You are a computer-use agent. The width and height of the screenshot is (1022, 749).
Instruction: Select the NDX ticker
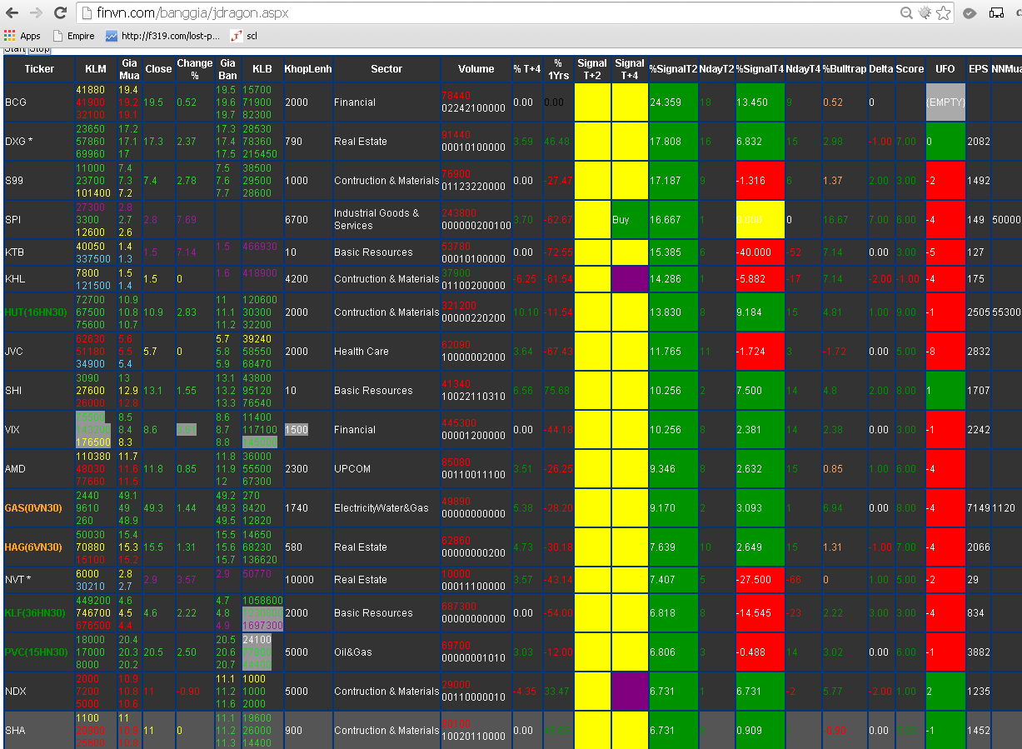(x=15, y=692)
